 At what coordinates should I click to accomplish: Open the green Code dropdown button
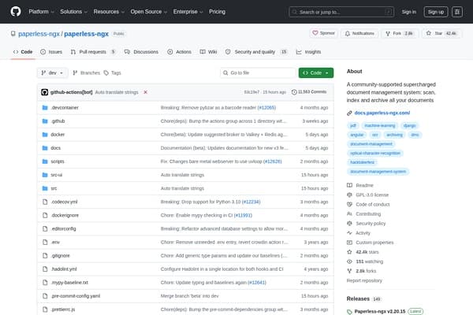pos(316,72)
